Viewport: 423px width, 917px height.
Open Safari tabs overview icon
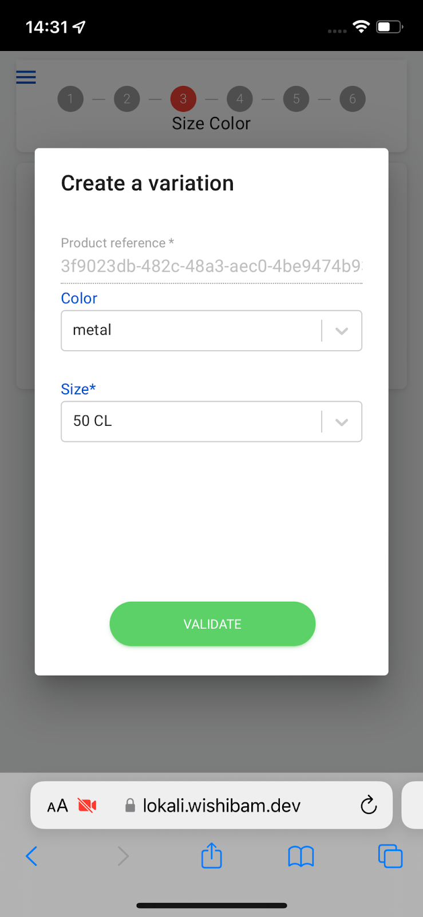(x=390, y=856)
